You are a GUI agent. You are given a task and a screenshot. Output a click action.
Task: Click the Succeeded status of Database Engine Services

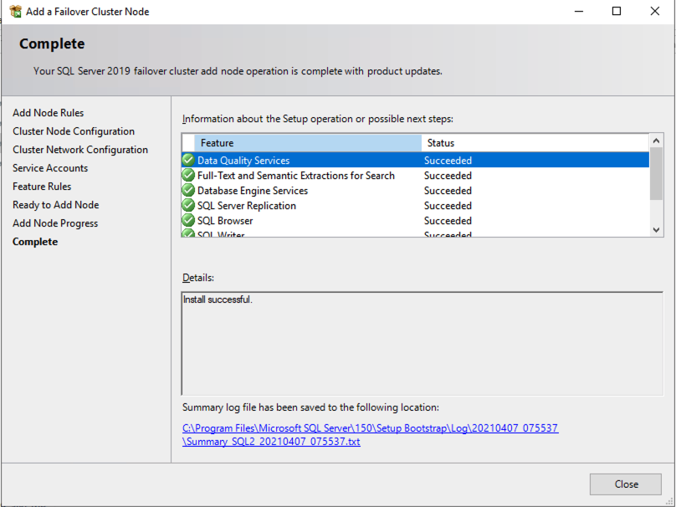(x=448, y=190)
